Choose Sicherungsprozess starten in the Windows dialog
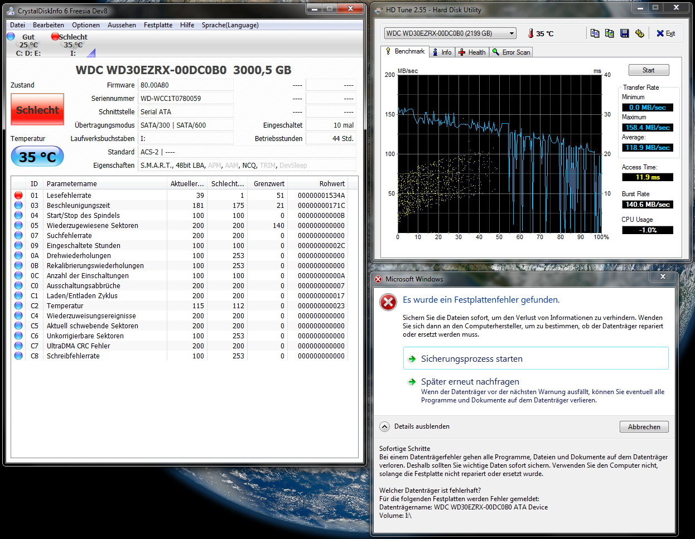The width and height of the screenshot is (695, 539). 535,358
